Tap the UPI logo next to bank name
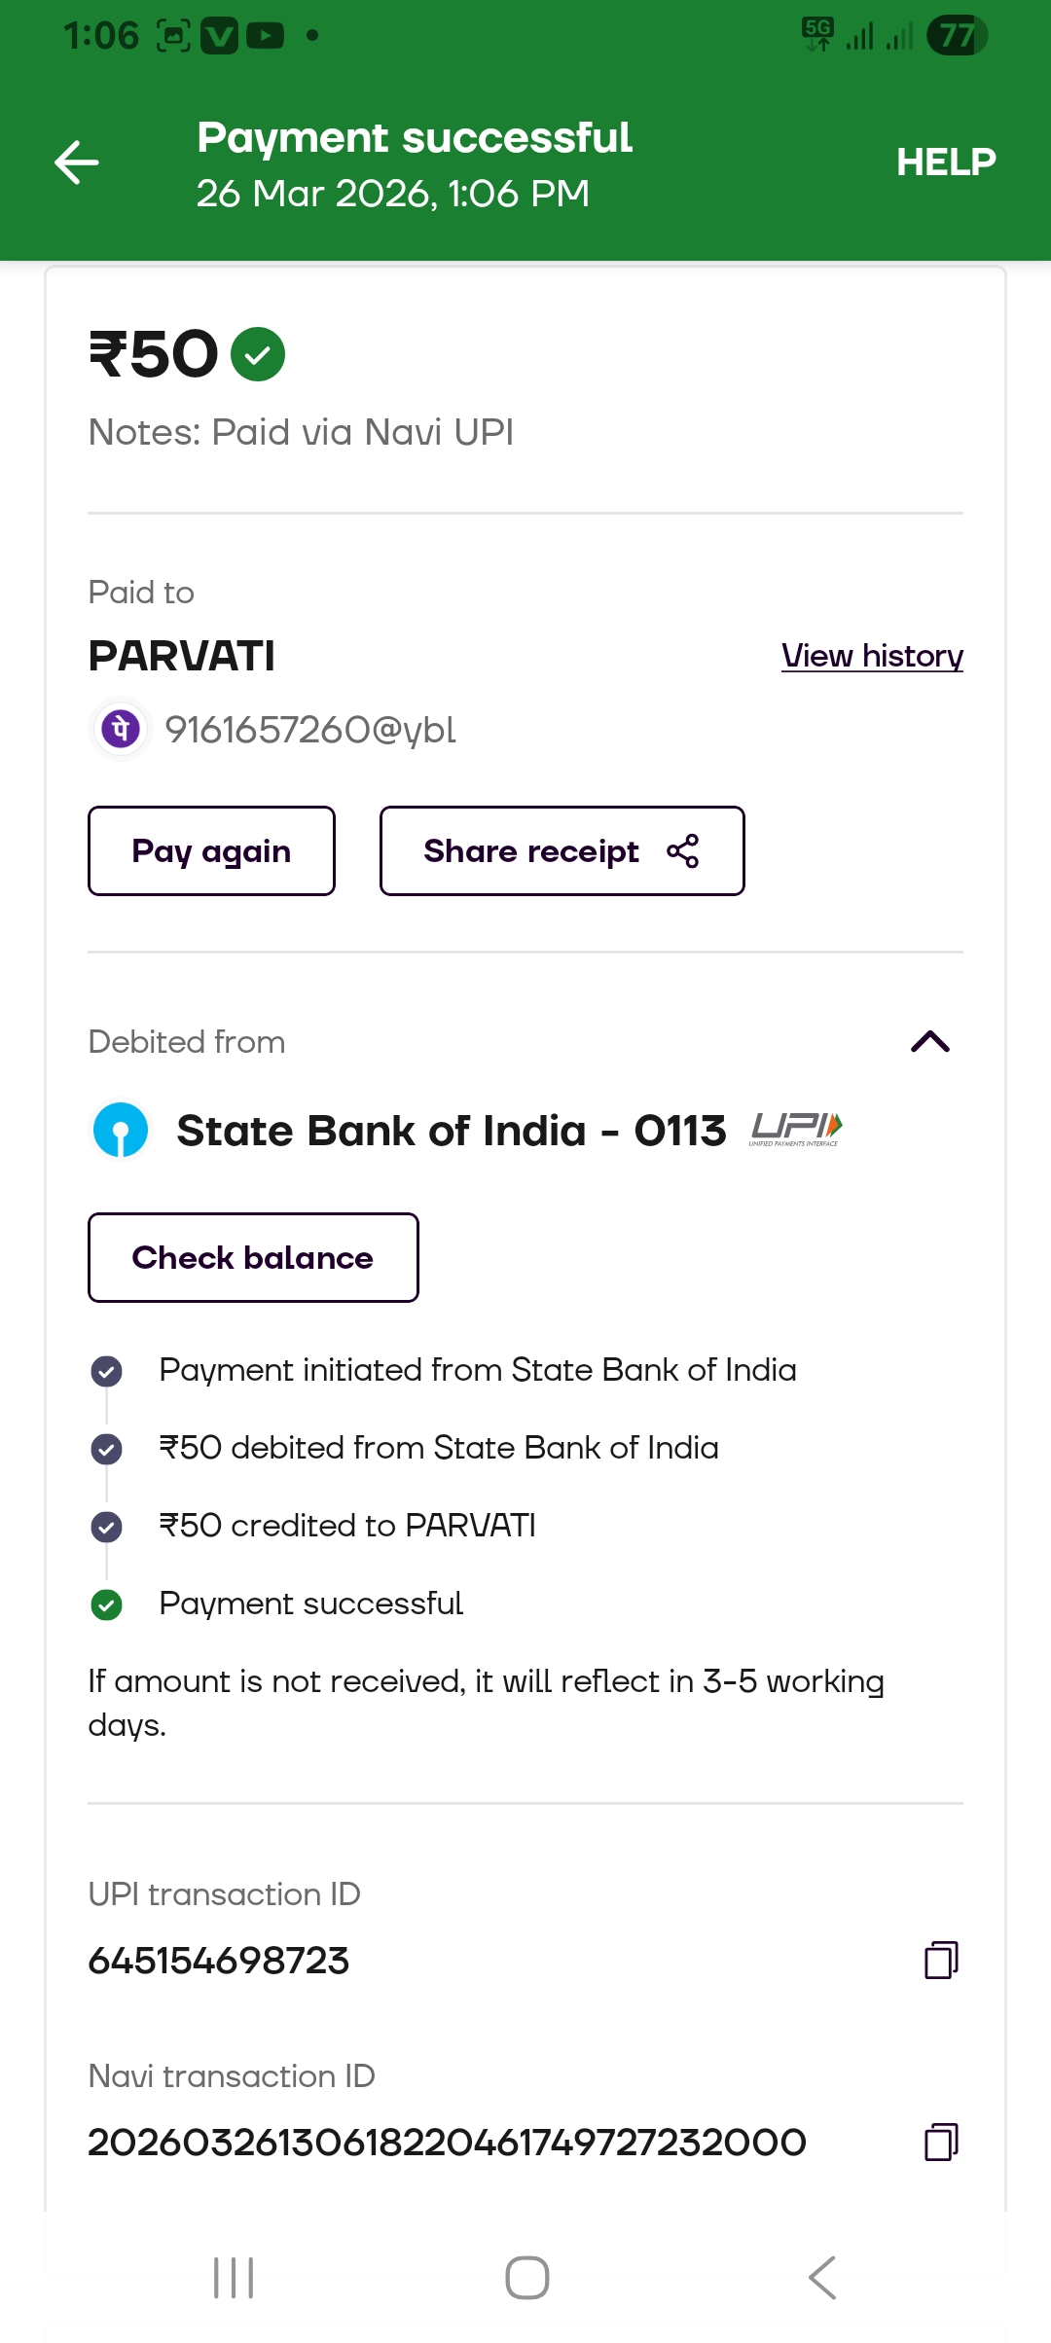 tap(795, 1130)
